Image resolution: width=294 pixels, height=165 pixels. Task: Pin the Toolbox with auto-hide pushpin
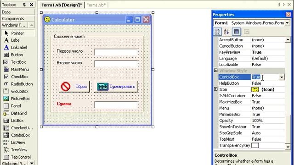(24, 5)
